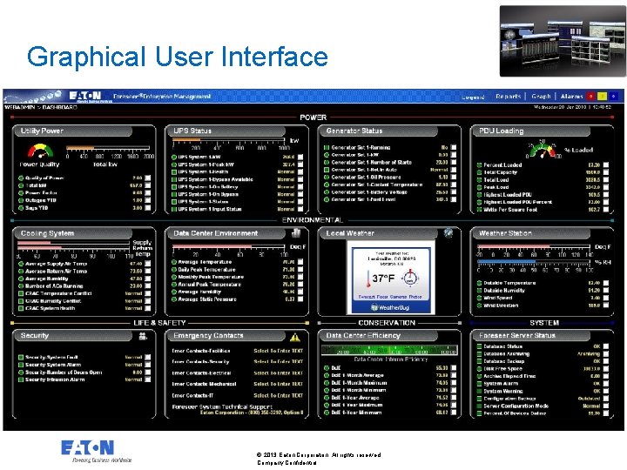The image size is (627, 470).
Task: Click the Data Center Efficiency green bar
Action: click(x=389, y=350)
